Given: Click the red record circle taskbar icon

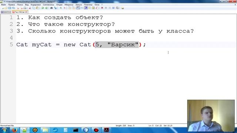Looking at the screenshot, I should click(x=96, y=130).
